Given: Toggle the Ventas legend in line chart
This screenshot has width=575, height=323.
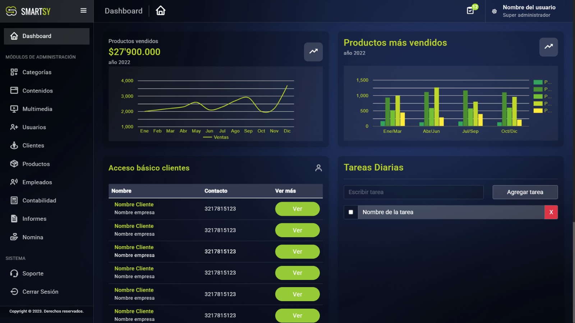Looking at the screenshot, I should 216,137.
